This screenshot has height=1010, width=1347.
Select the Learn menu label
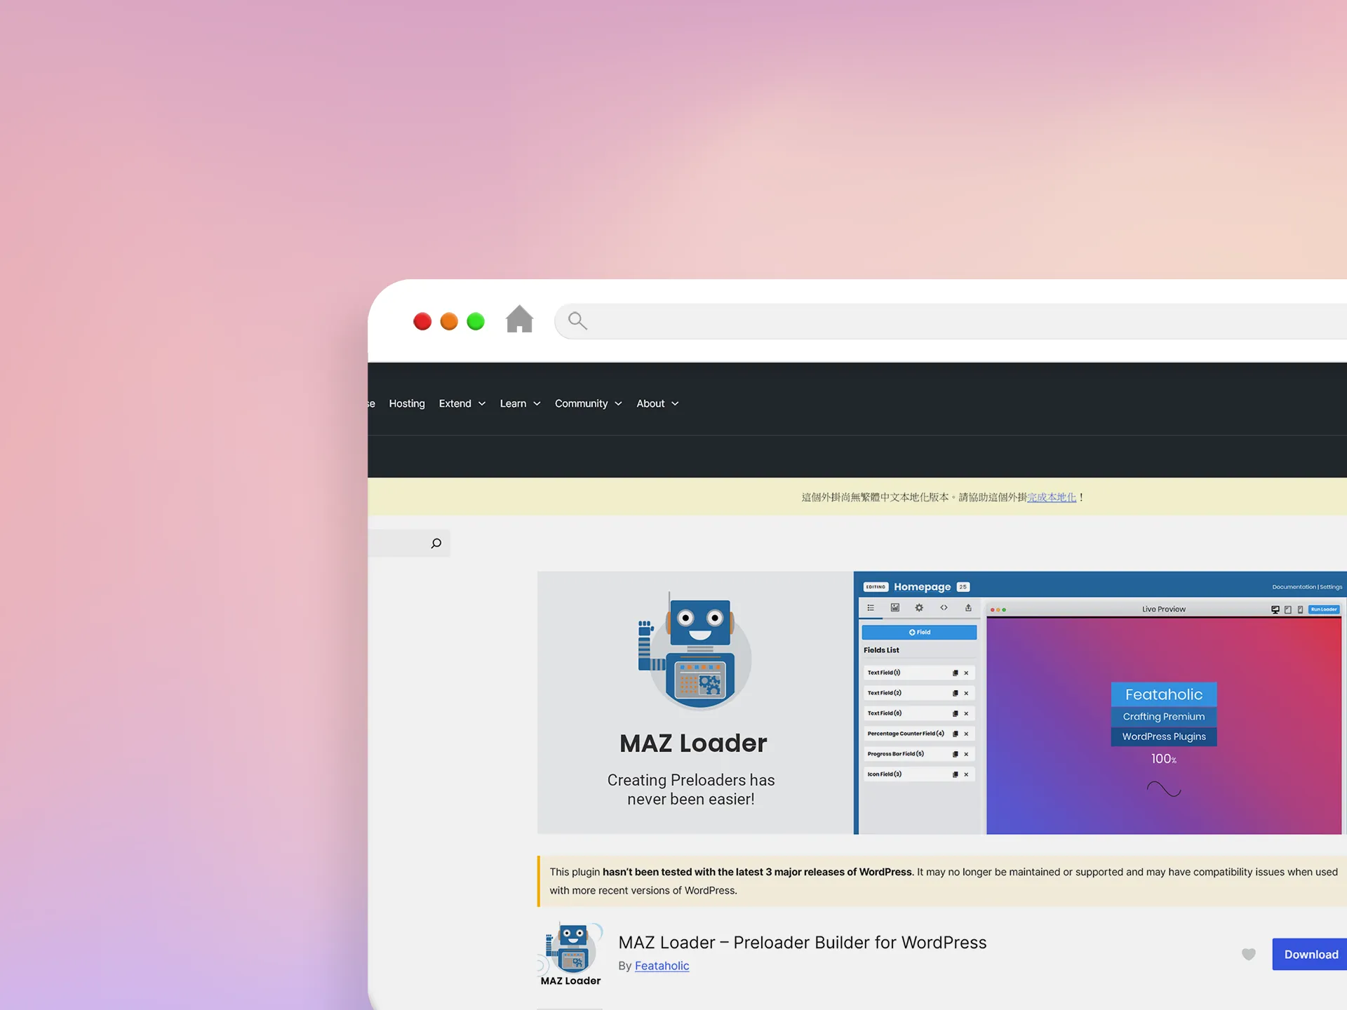513,403
